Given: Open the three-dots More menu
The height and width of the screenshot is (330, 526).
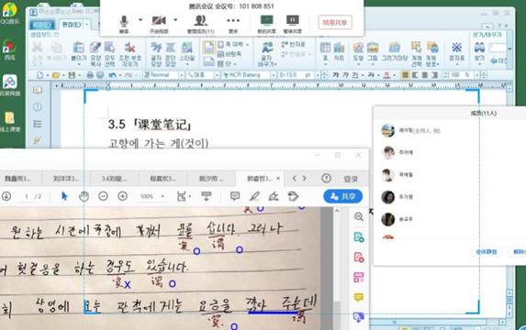Looking at the screenshot, I should pyautogui.click(x=233, y=24).
